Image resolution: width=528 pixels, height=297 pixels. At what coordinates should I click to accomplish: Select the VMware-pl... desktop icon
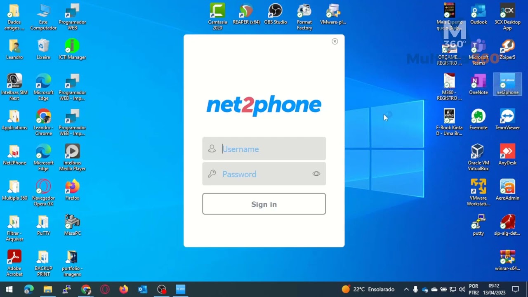(x=333, y=14)
